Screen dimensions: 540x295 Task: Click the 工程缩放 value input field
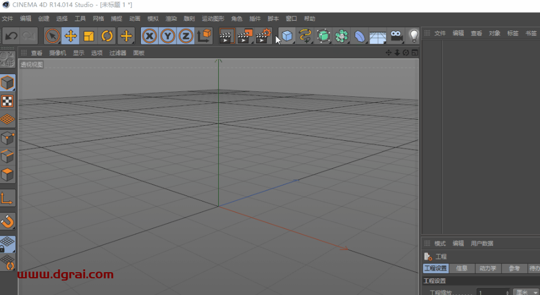(490, 292)
